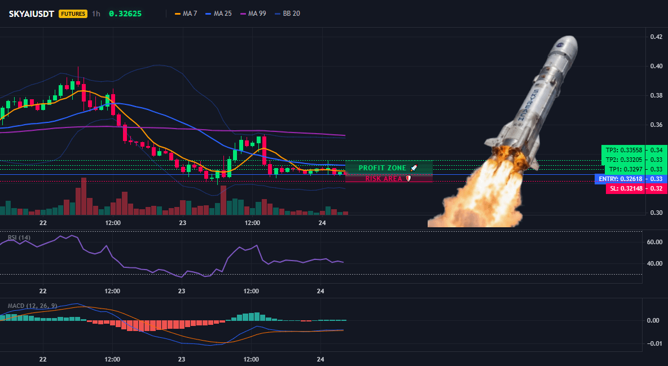Open the MACD (12, 26, 9) indicator label

(x=32, y=306)
